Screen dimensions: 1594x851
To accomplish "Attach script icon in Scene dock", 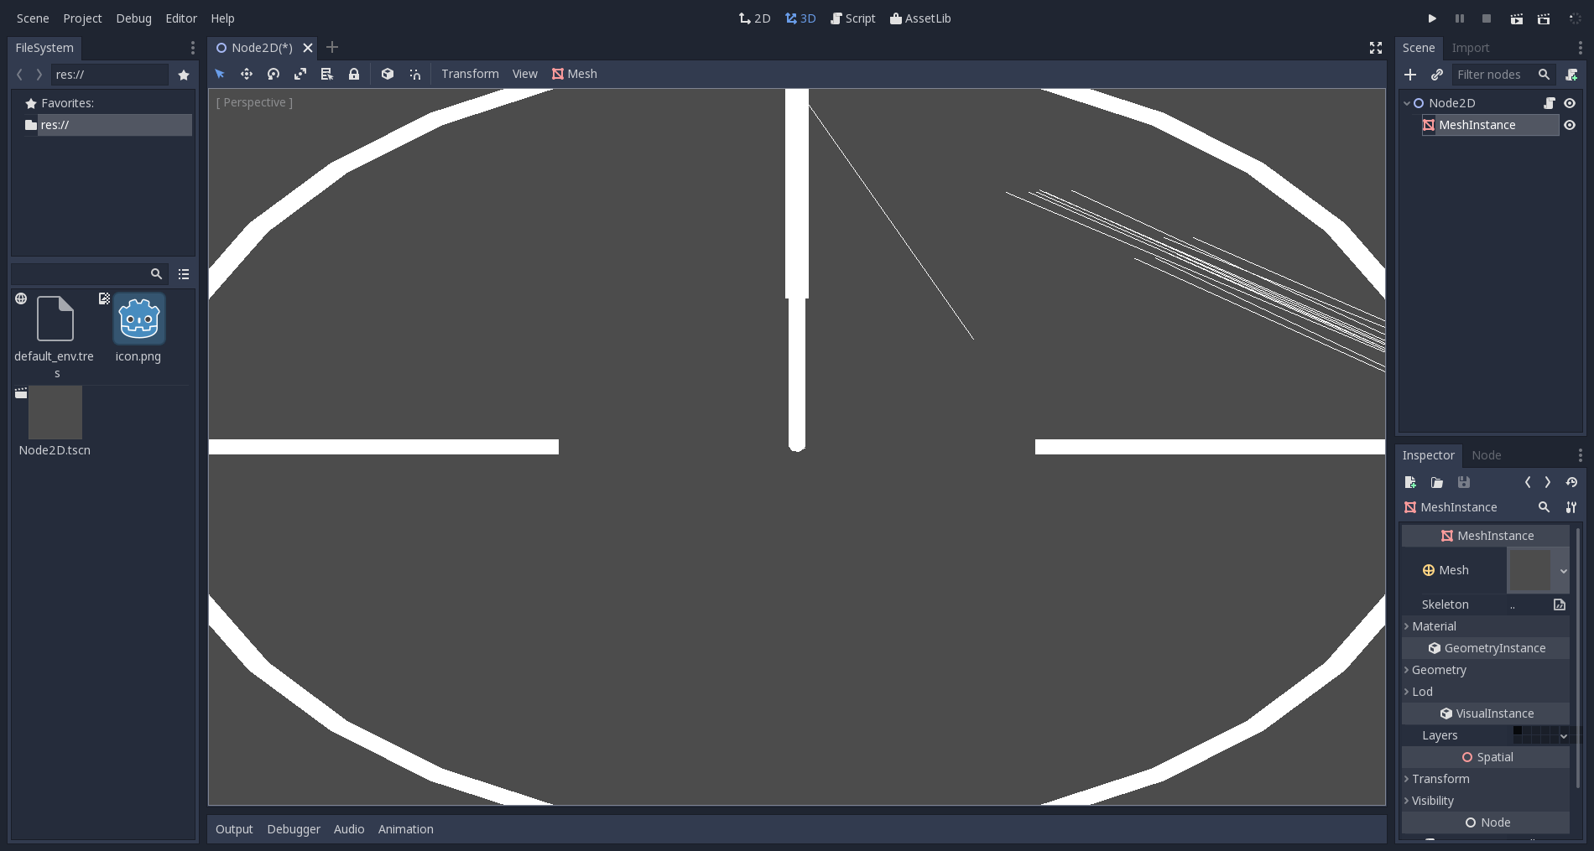I will [x=1571, y=75].
